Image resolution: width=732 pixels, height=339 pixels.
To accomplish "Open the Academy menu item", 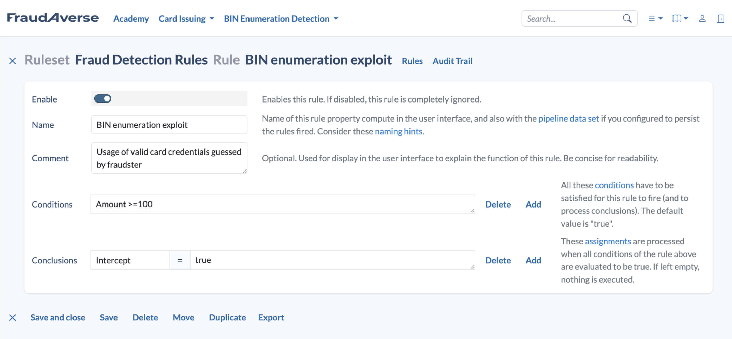I will [x=131, y=19].
